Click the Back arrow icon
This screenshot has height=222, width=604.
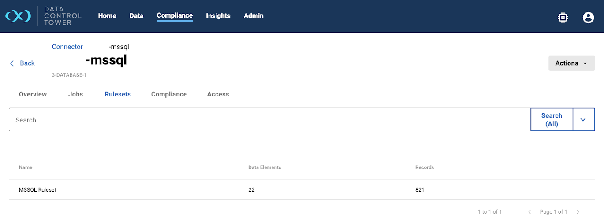coord(12,63)
